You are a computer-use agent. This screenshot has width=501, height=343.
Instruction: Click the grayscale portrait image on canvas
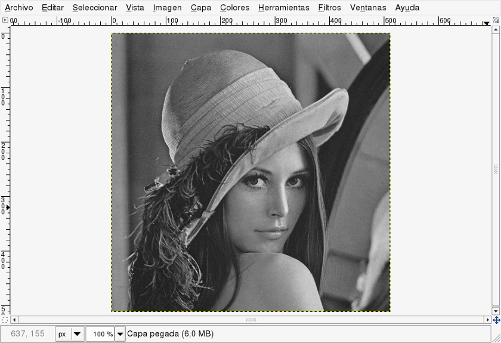251,172
